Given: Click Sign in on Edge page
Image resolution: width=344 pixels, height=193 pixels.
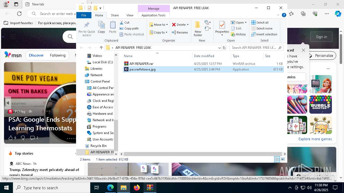Looking at the screenshot, I should [321, 37].
